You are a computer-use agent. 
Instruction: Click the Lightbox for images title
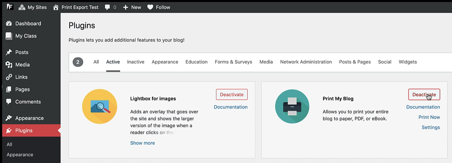(153, 98)
